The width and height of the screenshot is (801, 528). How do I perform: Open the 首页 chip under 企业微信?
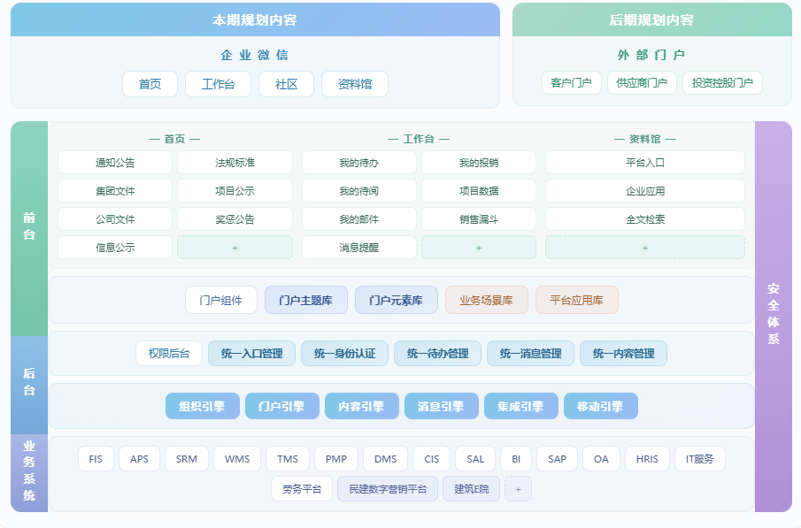[150, 84]
